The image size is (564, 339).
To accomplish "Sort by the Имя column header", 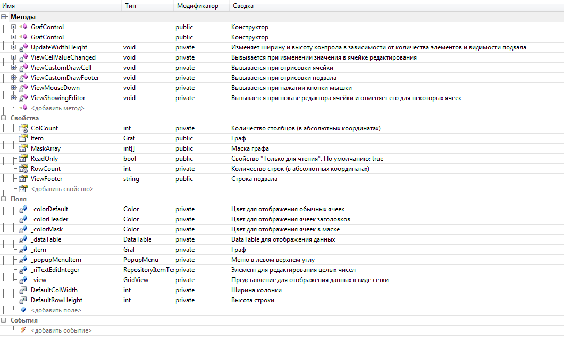I will click(61, 6).
